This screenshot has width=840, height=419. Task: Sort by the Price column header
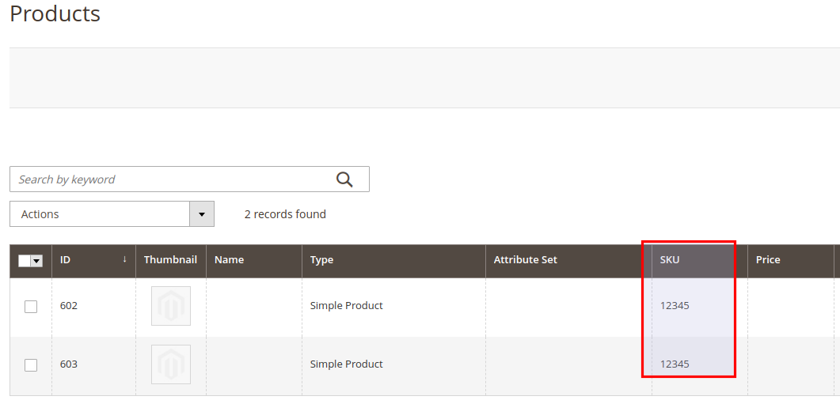[x=768, y=259]
